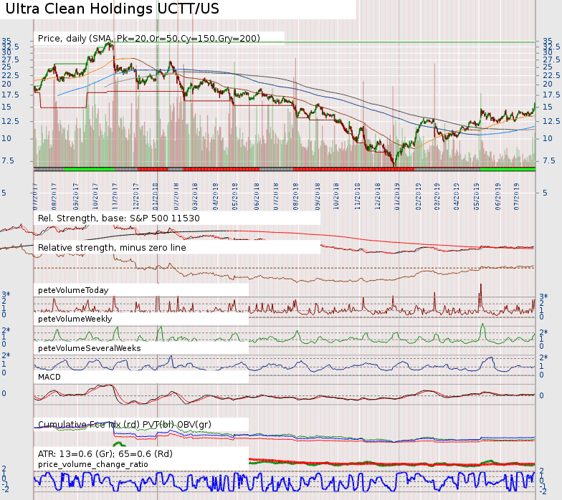The image size is (562, 500).
Task: Click the 5 tick on the left price axis
Action: click(4, 193)
